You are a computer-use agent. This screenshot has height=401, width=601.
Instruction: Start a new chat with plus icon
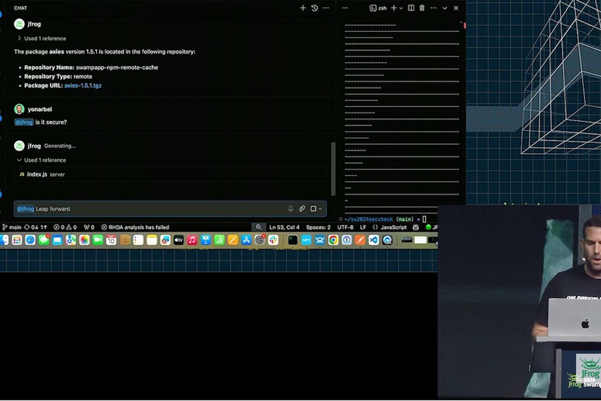[303, 8]
